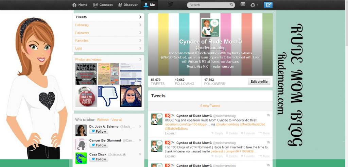
Task: Select the Tweets sidebar item
Action: tap(108, 17)
